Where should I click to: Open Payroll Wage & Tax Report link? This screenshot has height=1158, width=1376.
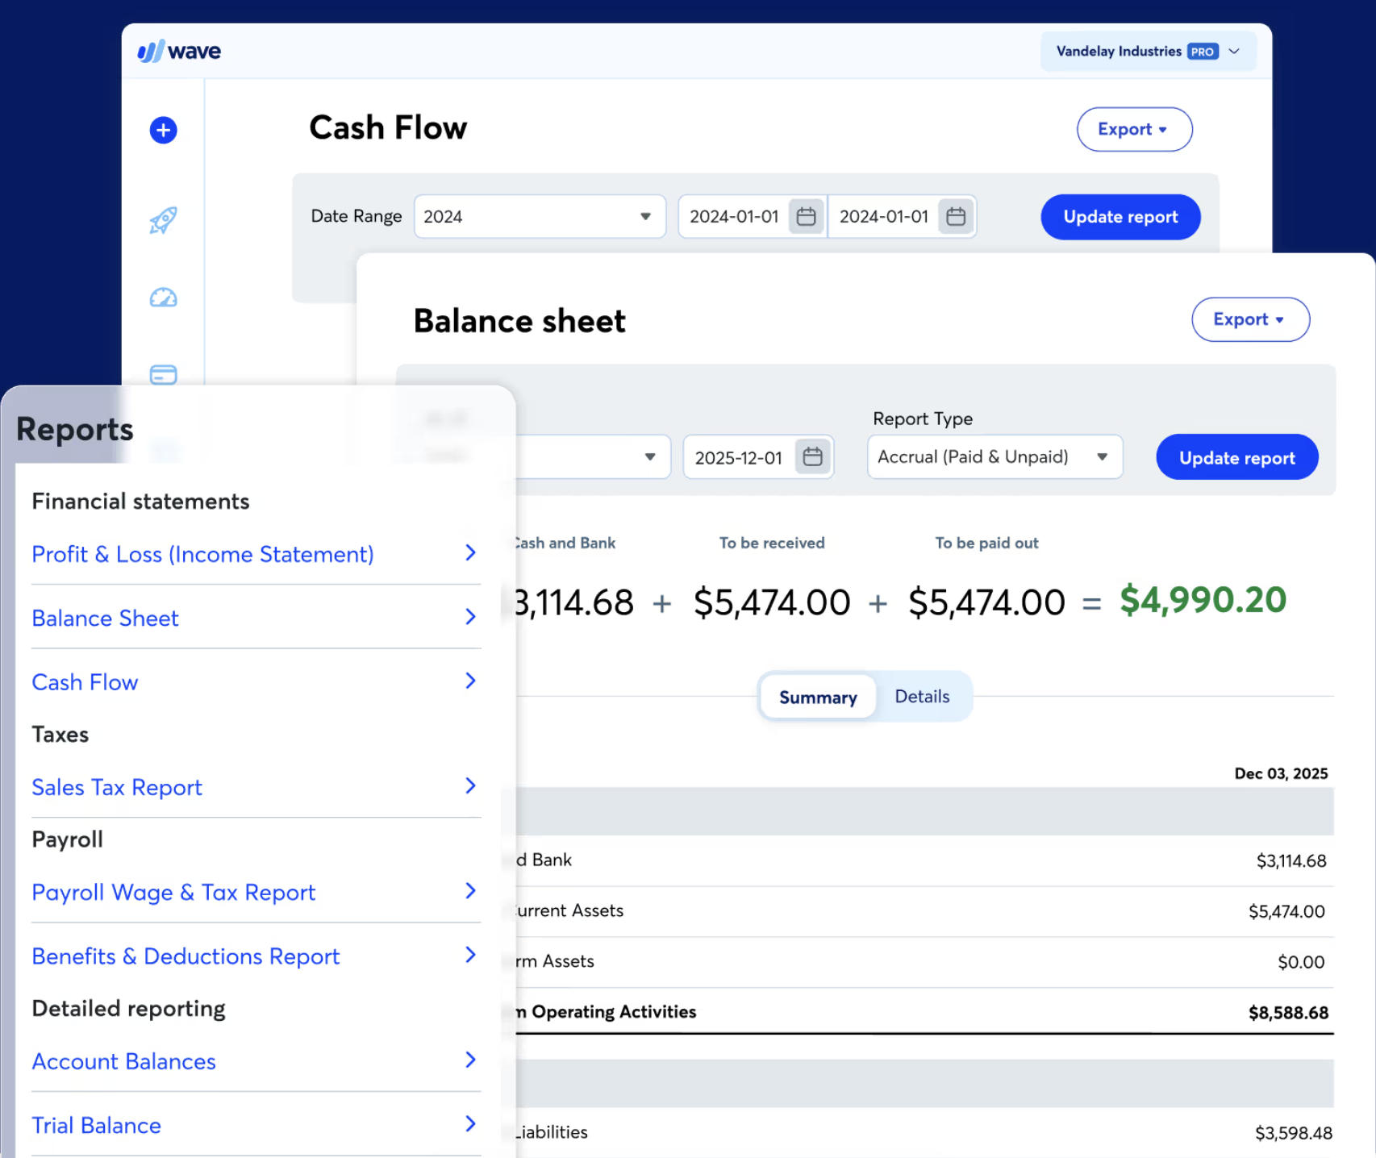point(173,892)
